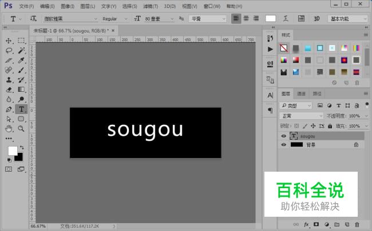Open the warp text dialog
The width and height of the screenshot is (372, 231).
coord(286,18)
